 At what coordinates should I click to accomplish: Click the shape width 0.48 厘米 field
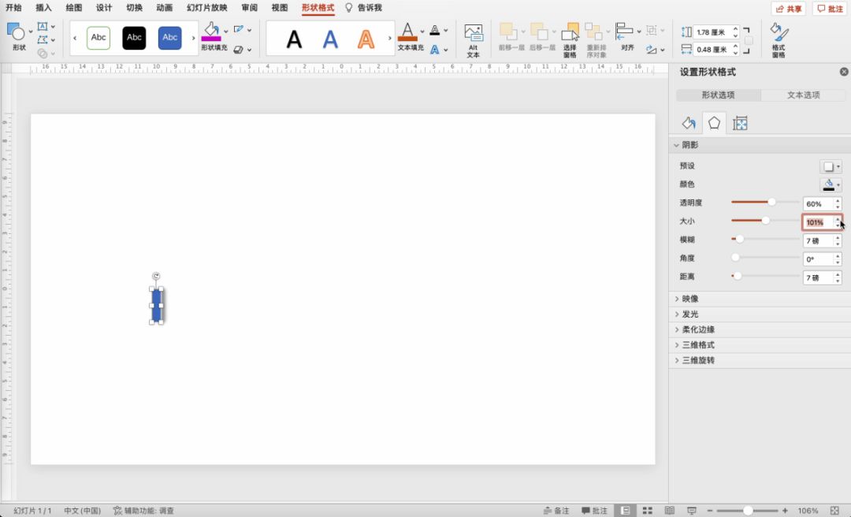(x=712, y=50)
